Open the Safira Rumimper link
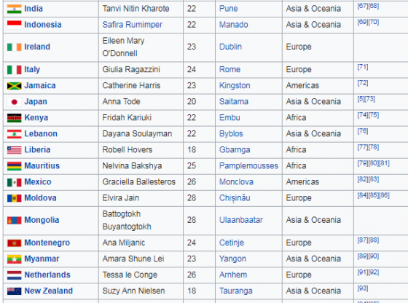The width and height of the screenshot is (408, 303). pos(132,25)
